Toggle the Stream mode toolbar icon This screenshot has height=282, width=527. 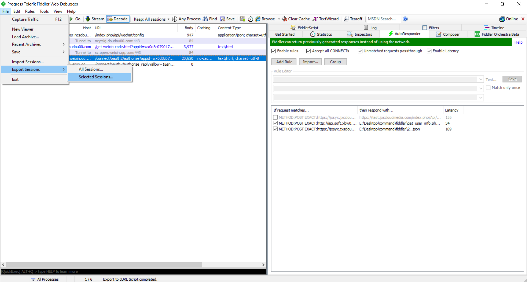88,19
